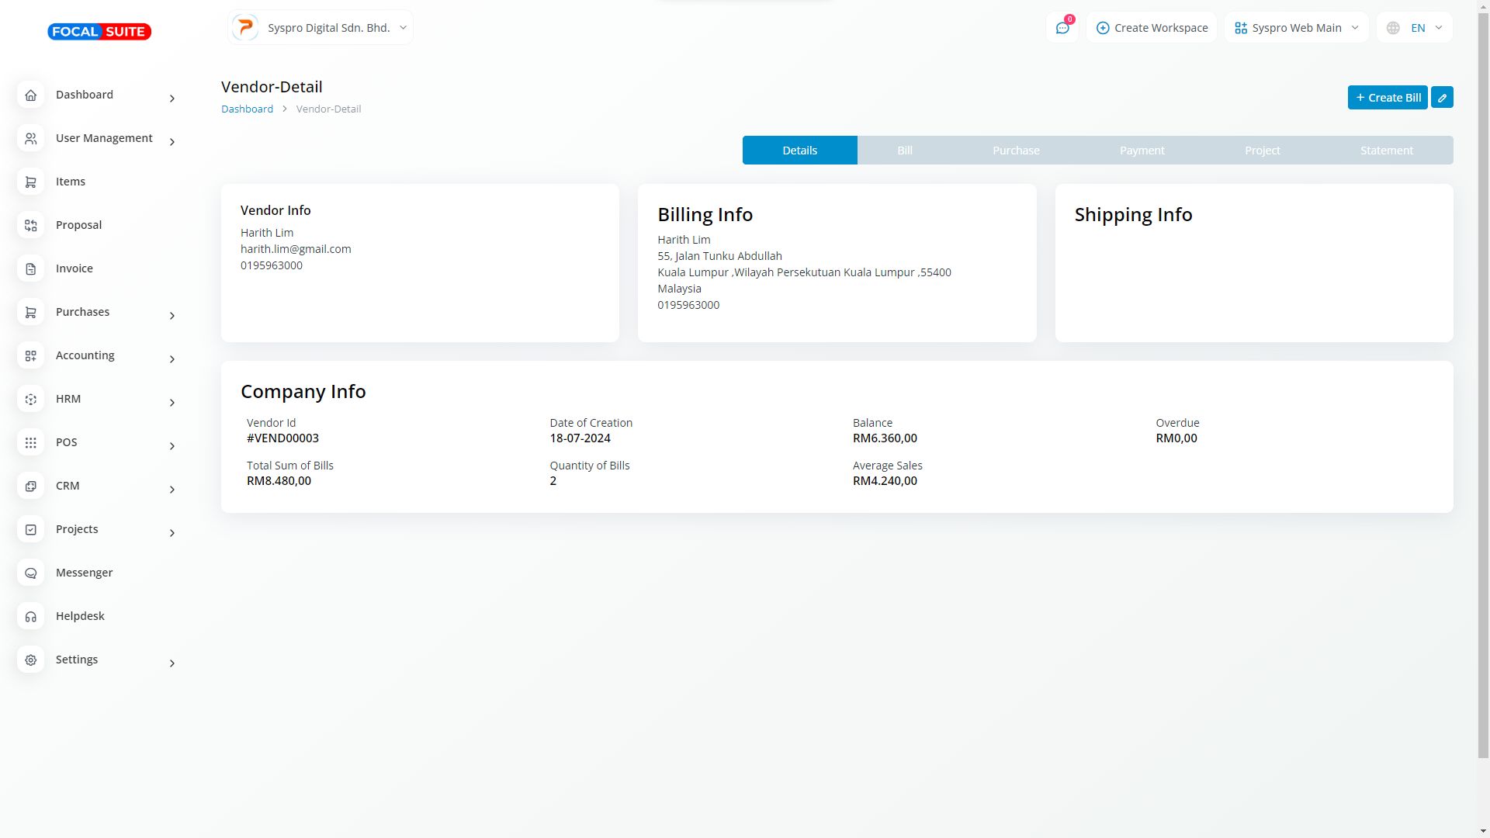The image size is (1490, 838).
Task: Click the Settings gear icon in sidebar
Action: pos(31,660)
